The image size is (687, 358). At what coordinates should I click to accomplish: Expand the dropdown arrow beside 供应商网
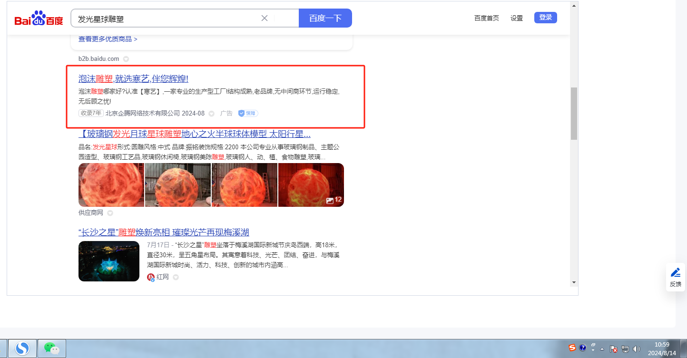(110, 213)
